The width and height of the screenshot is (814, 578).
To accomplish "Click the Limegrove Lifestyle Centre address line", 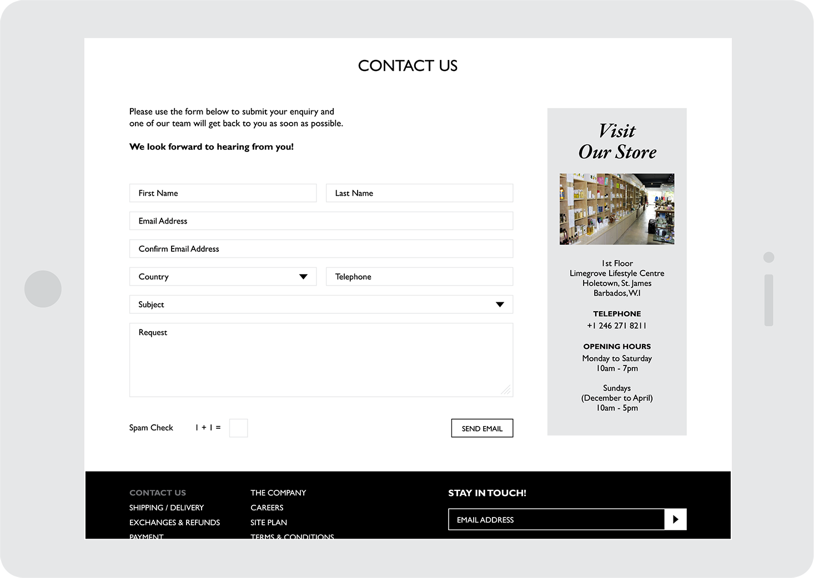I will pos(617,273).
